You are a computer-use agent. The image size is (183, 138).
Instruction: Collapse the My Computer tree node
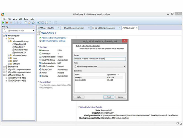pyautogui.click(x=4, y=36)
